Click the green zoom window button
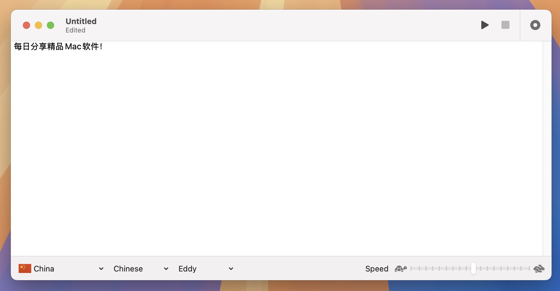Image resolution: width=560 pixels, height=291 pixels. click(50, 25)
